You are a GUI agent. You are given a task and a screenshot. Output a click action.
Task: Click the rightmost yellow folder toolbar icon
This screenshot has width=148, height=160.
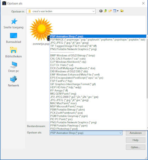122,11
